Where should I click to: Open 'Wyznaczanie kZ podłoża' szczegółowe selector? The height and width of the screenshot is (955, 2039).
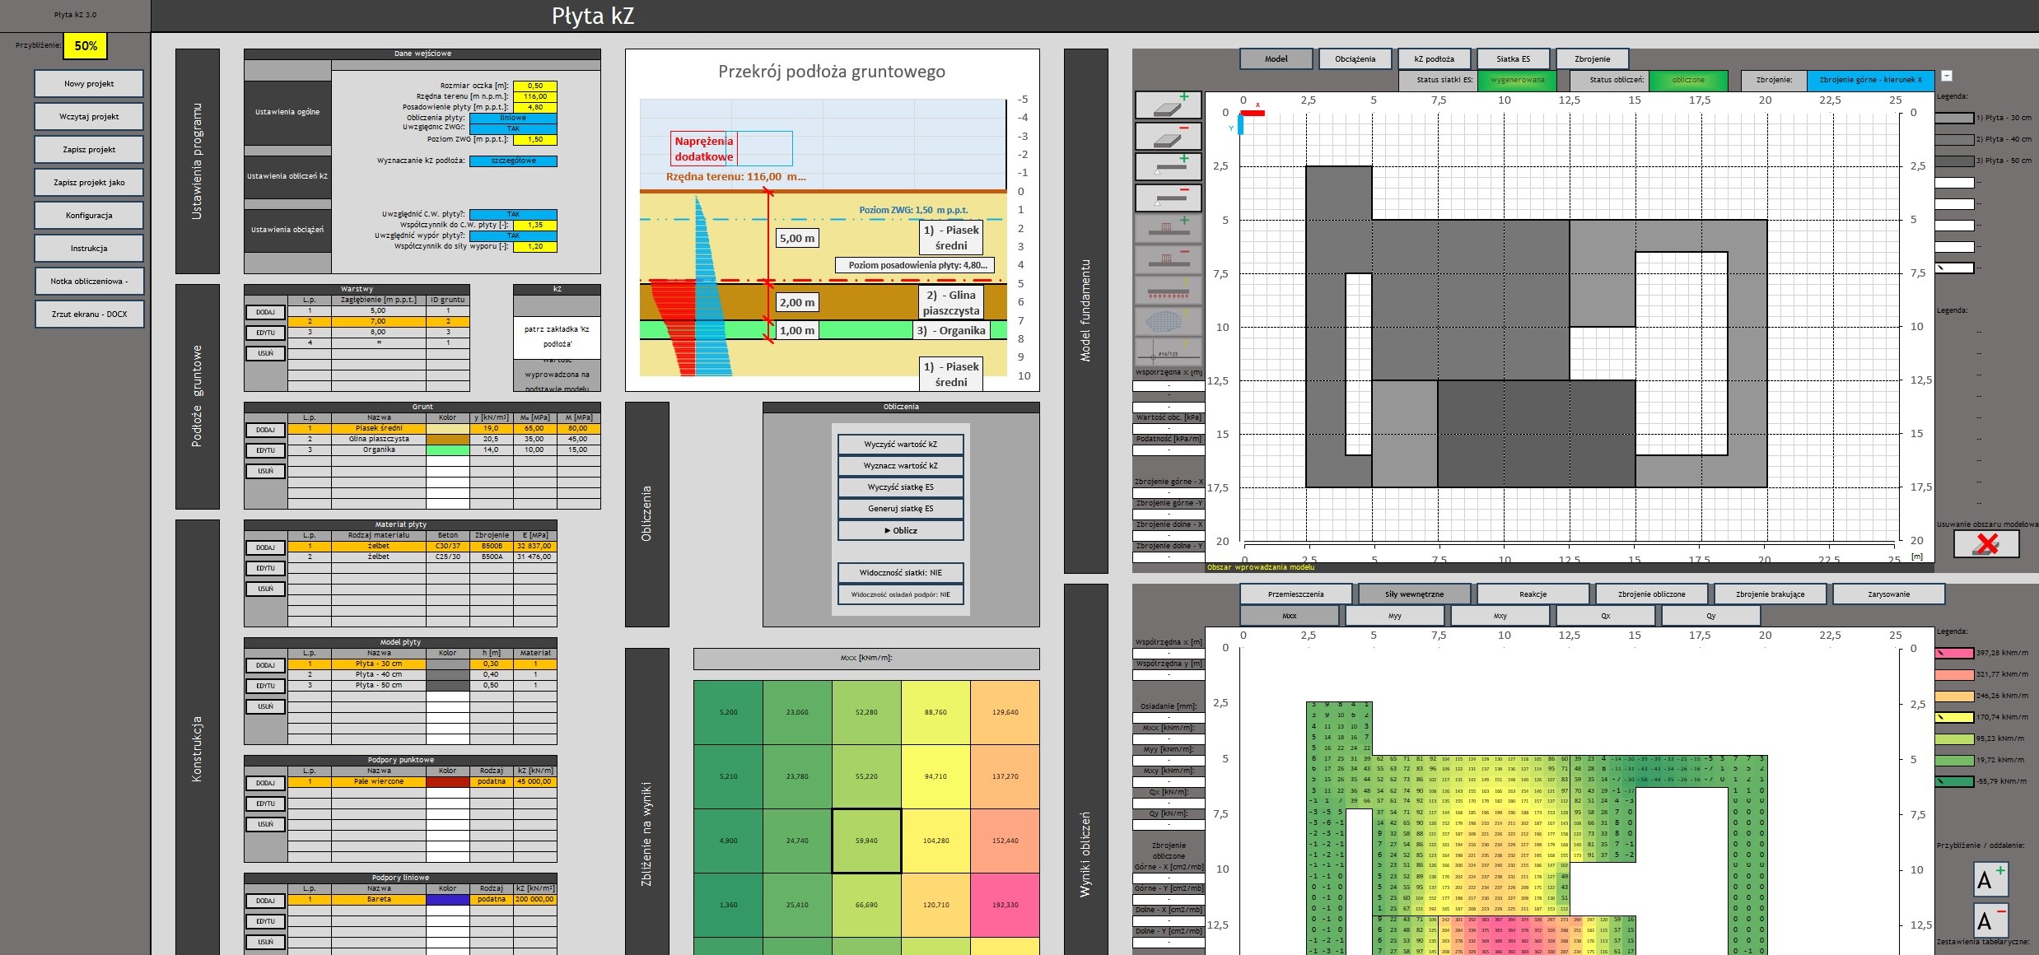coord(513,161)
